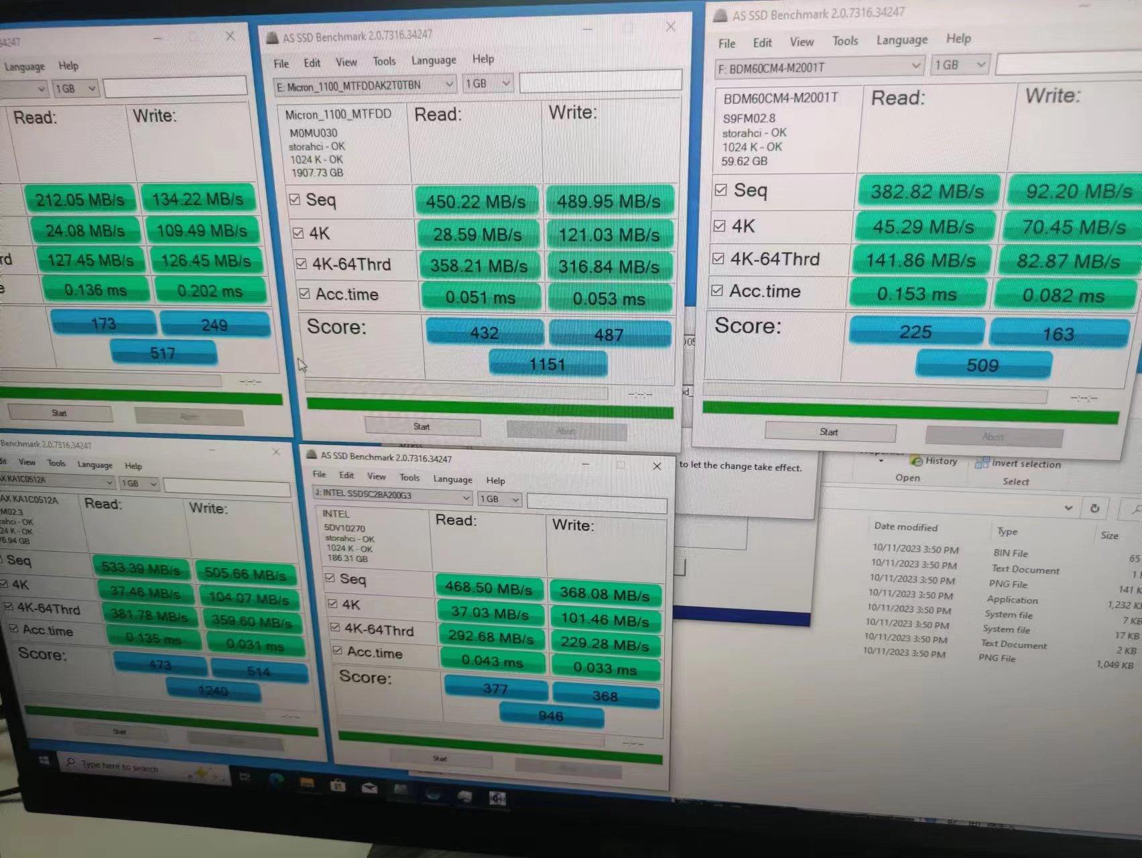Screen dimensions: 1142x858
Task: Uncheck Seq test in Micron window
Action: point(295,199)
